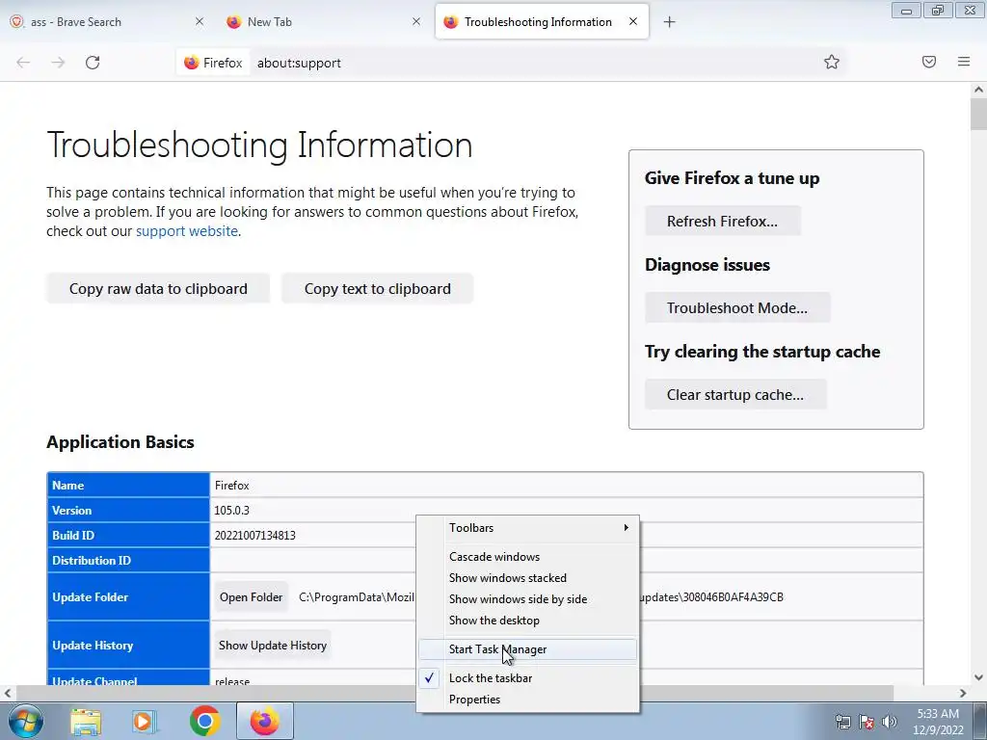The width and height of the screenshot is (987, 740).
Task: Choose Show windows side by side
Action: click(x=527, y=599)
